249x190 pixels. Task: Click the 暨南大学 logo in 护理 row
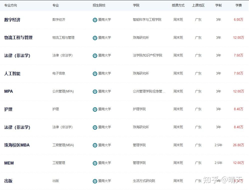click(x=95, y=109)
